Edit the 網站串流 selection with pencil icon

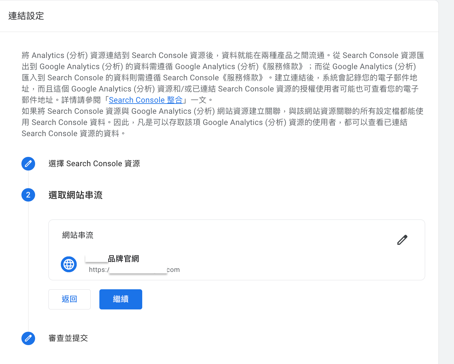tap(402, 240)
